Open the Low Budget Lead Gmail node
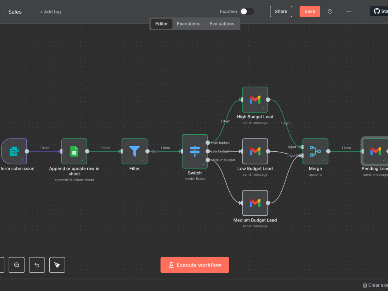 click(255, 151)
